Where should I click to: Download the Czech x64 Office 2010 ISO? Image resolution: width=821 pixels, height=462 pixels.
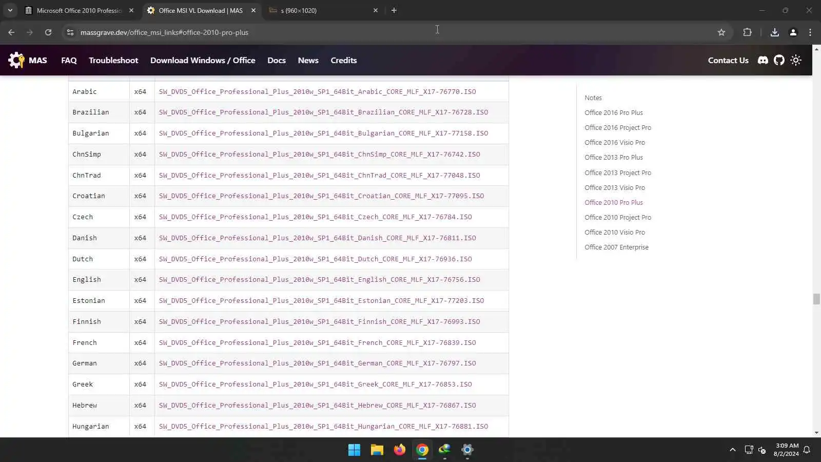tap(316, 217)
